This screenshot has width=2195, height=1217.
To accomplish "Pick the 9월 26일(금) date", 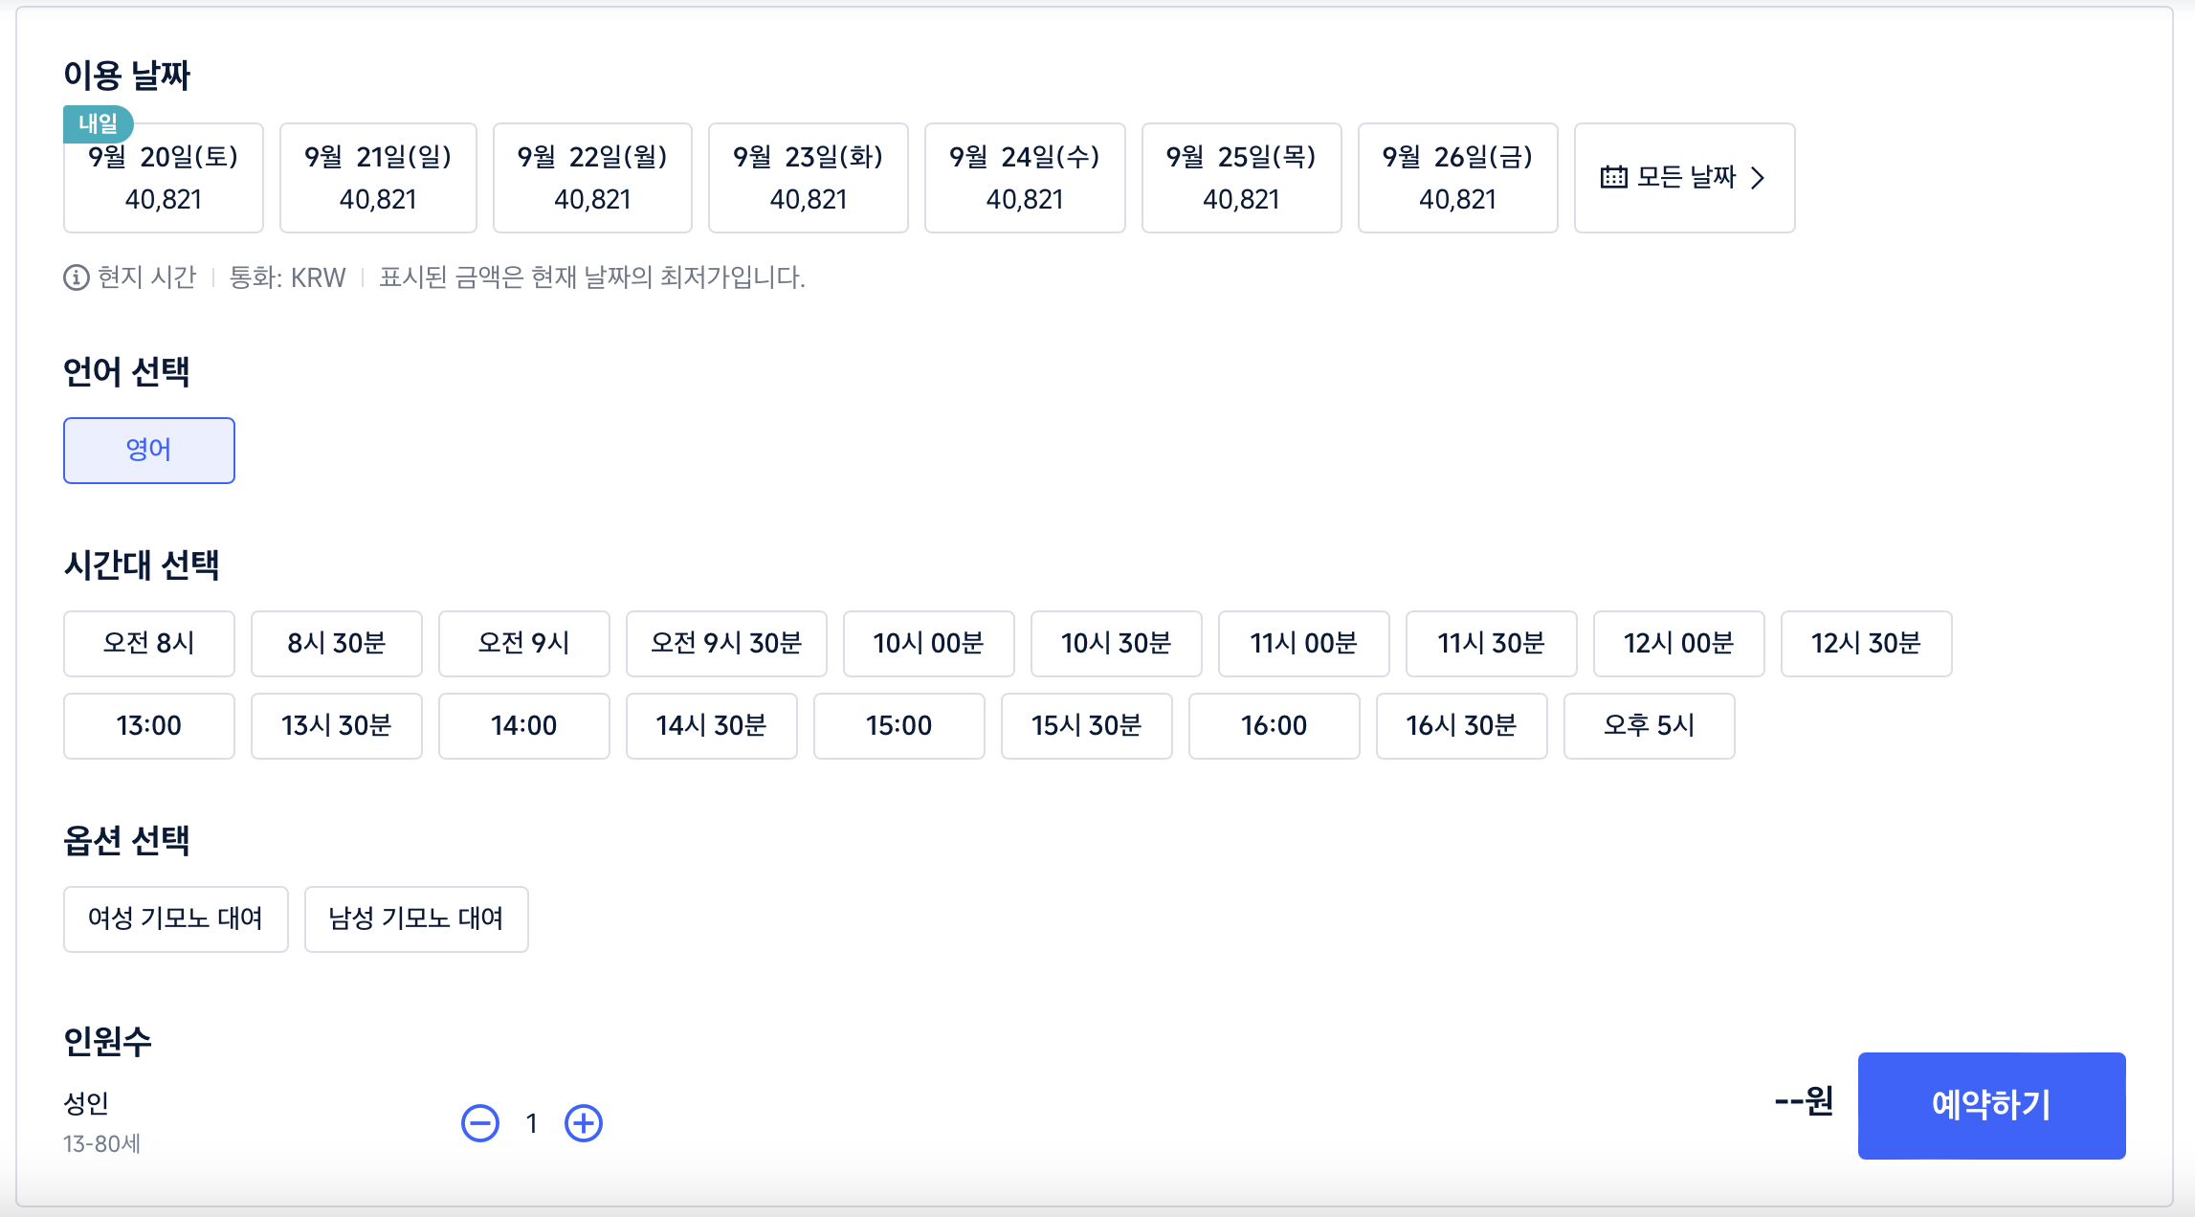I will [x=1456, y=178].
